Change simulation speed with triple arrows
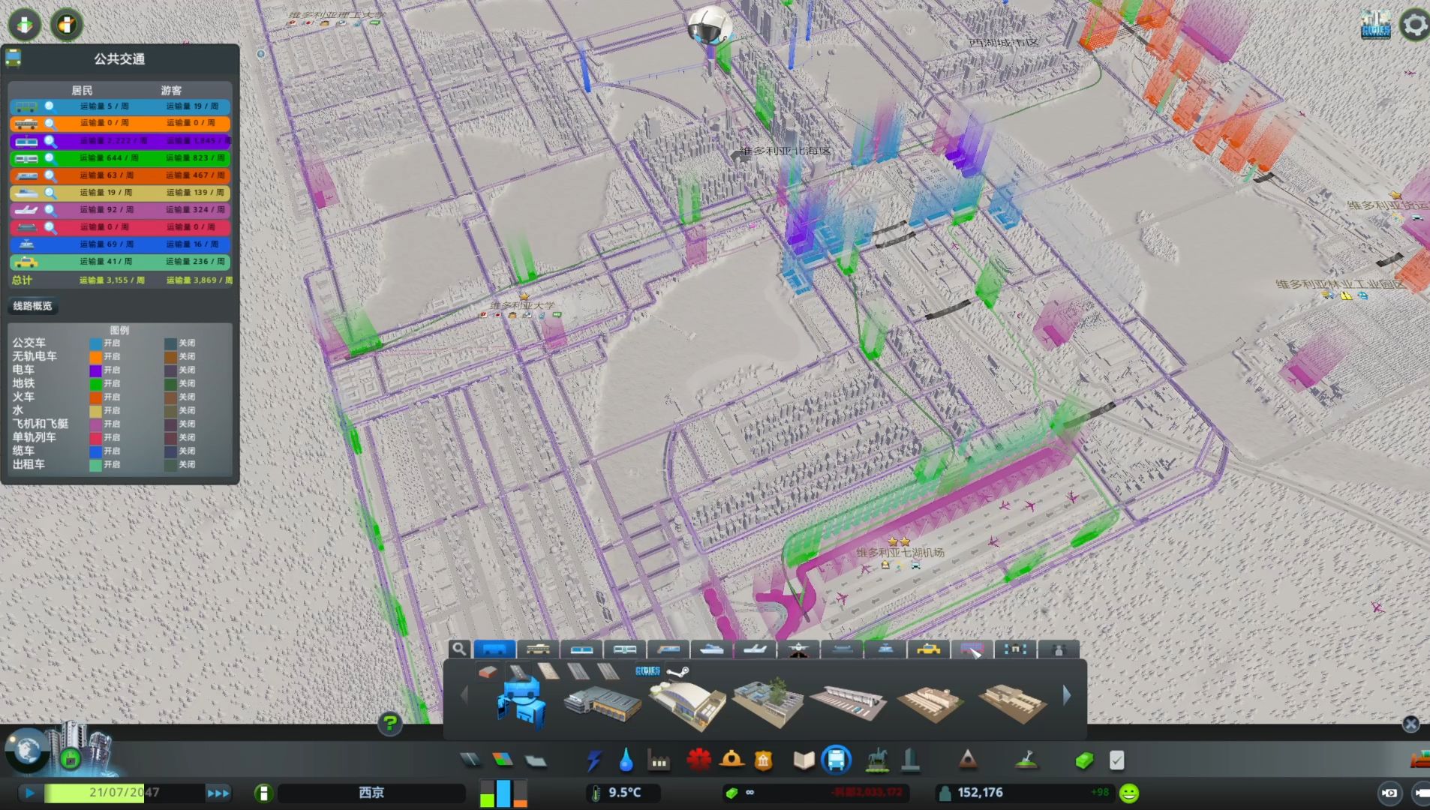 [218, 793]
